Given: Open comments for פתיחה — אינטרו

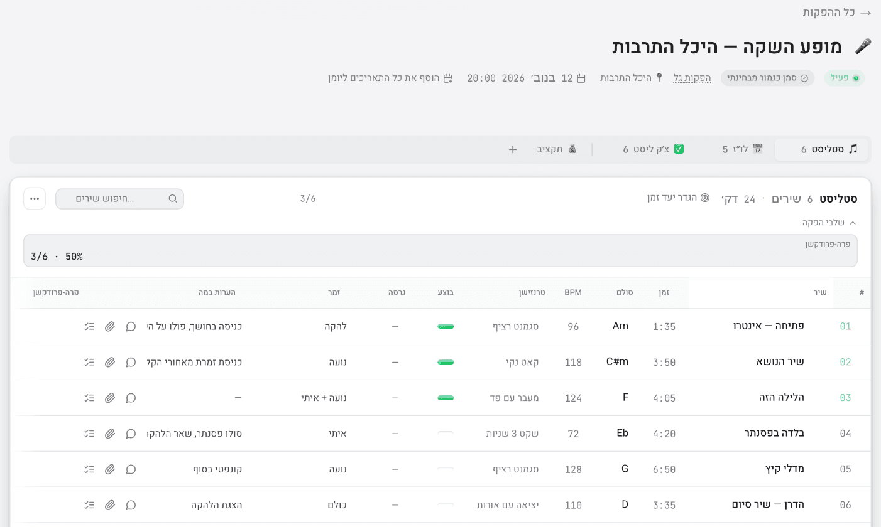Looking at the screenshot, I should pyautogui.click(x=131, y=326).
